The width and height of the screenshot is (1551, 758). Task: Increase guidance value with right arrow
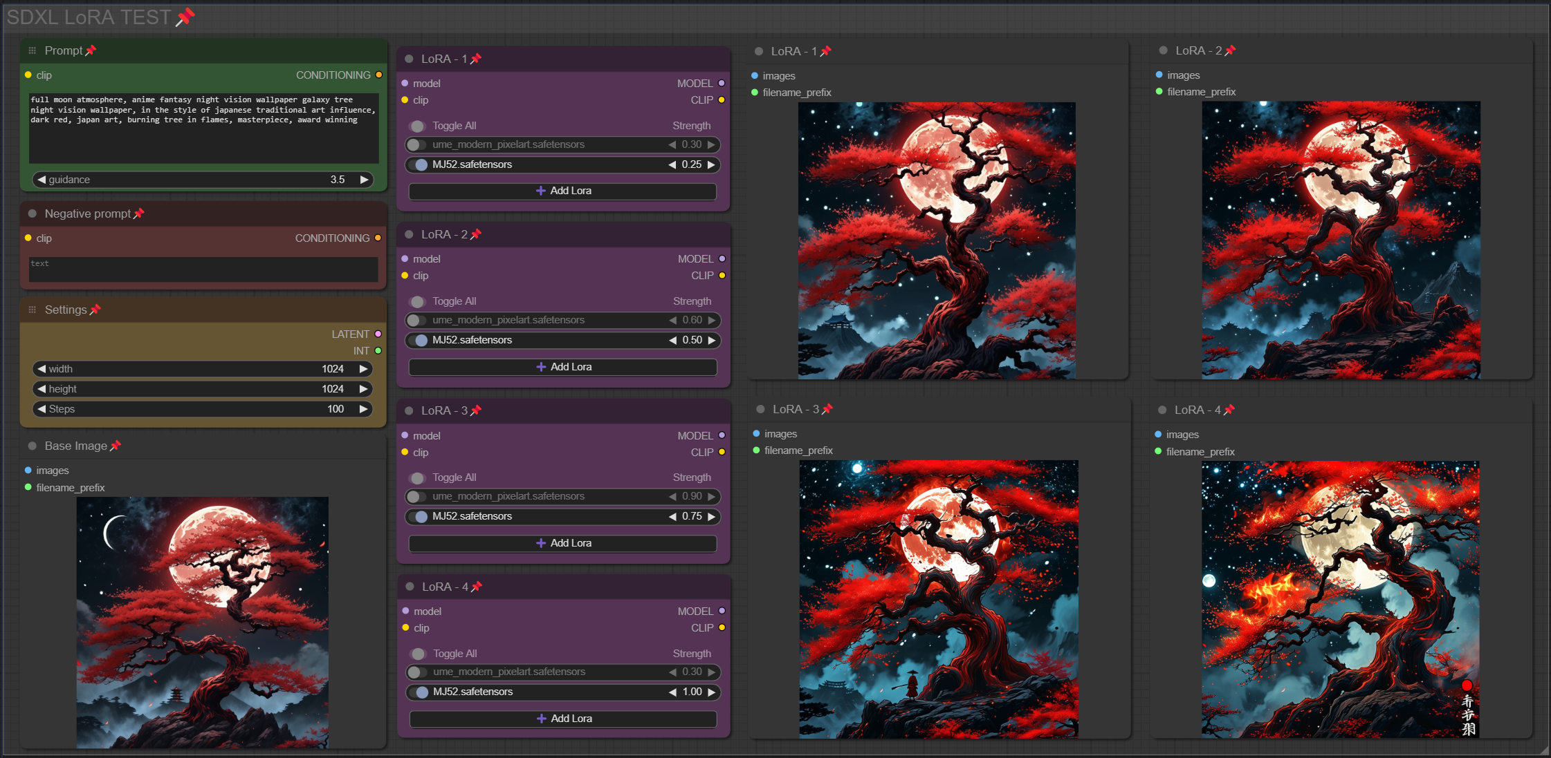pos(364,180)
